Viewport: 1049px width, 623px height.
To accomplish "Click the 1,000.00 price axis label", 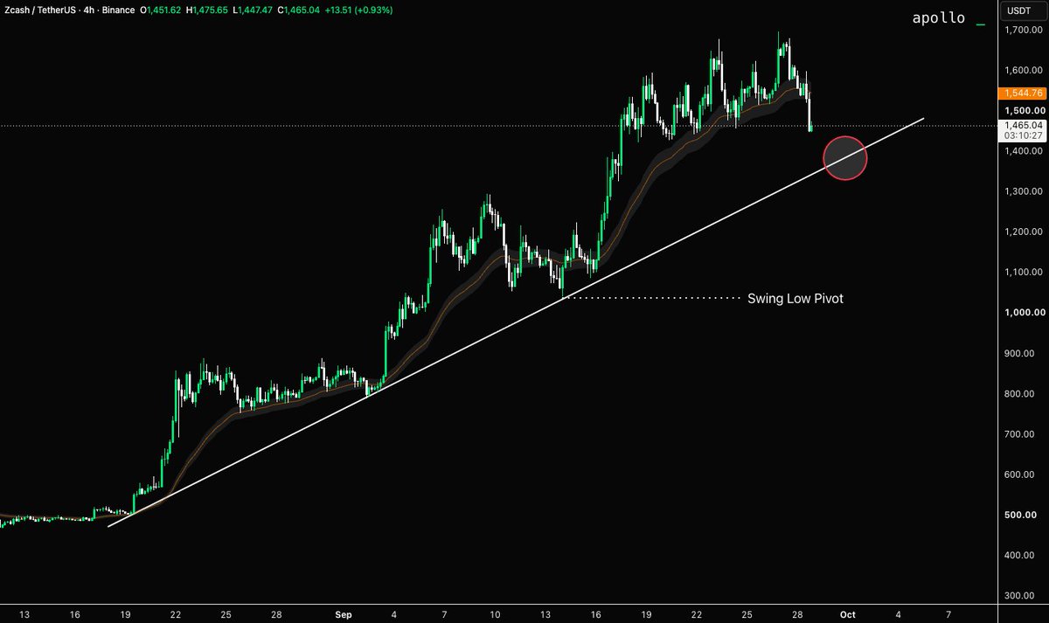I will tap(1024, 313).
